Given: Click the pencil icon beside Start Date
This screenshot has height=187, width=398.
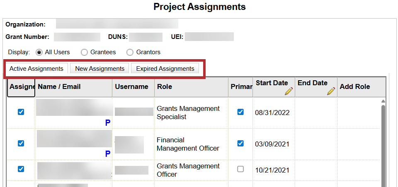Looking at the screenshot, I should coord(289,91).
